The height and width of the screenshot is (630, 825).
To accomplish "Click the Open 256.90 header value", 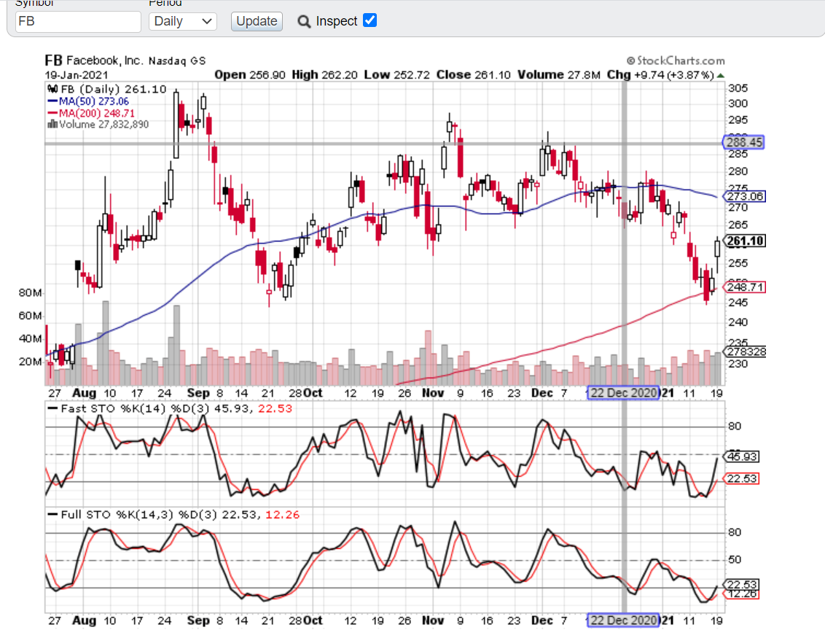I will click(250, 74).
